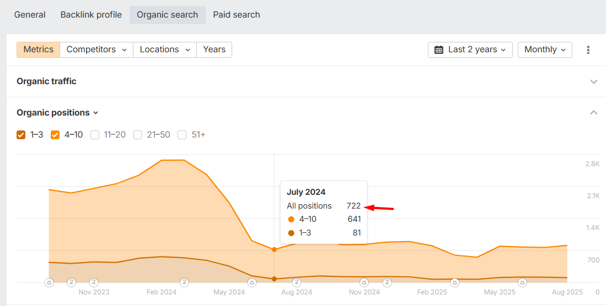Image resolution: width=606 pixels, height=306 pixels.
Task: Select the Metrics view button
Action: (38, 50)
